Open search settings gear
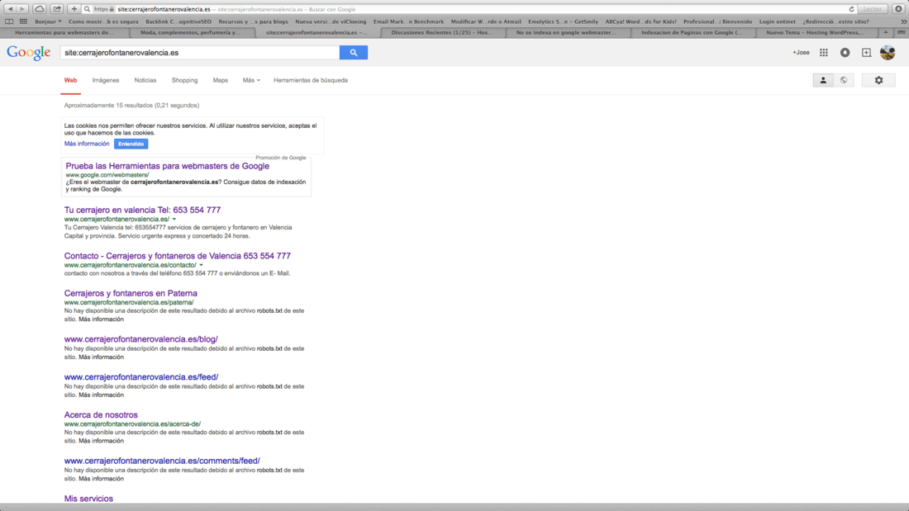The width and height of the screenshot is (909, 511). tap(879, 81)
